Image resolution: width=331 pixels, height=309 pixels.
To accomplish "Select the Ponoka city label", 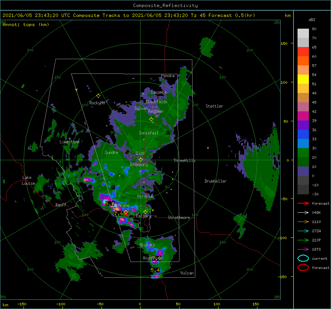I will point(168,76).
